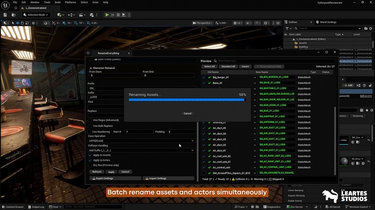The width and height of the screenshot is (375, 210).
Task: Toggle the Dry Run (Preview only) checkbox
Action: 90,165
